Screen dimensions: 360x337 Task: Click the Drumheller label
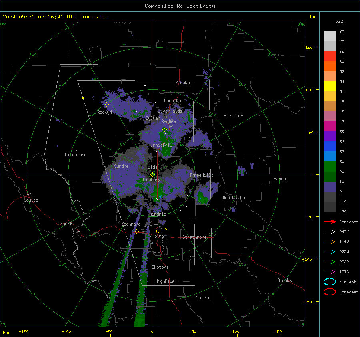[234, 198]
